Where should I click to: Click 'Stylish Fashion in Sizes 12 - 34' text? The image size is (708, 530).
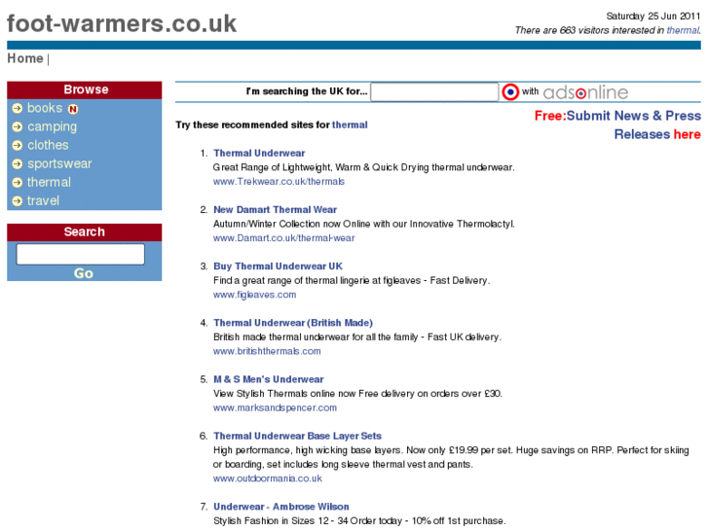point(359,520)
